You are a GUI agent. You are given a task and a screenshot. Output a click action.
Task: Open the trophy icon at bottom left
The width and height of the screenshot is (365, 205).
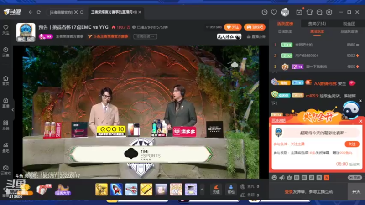point(25,190)
